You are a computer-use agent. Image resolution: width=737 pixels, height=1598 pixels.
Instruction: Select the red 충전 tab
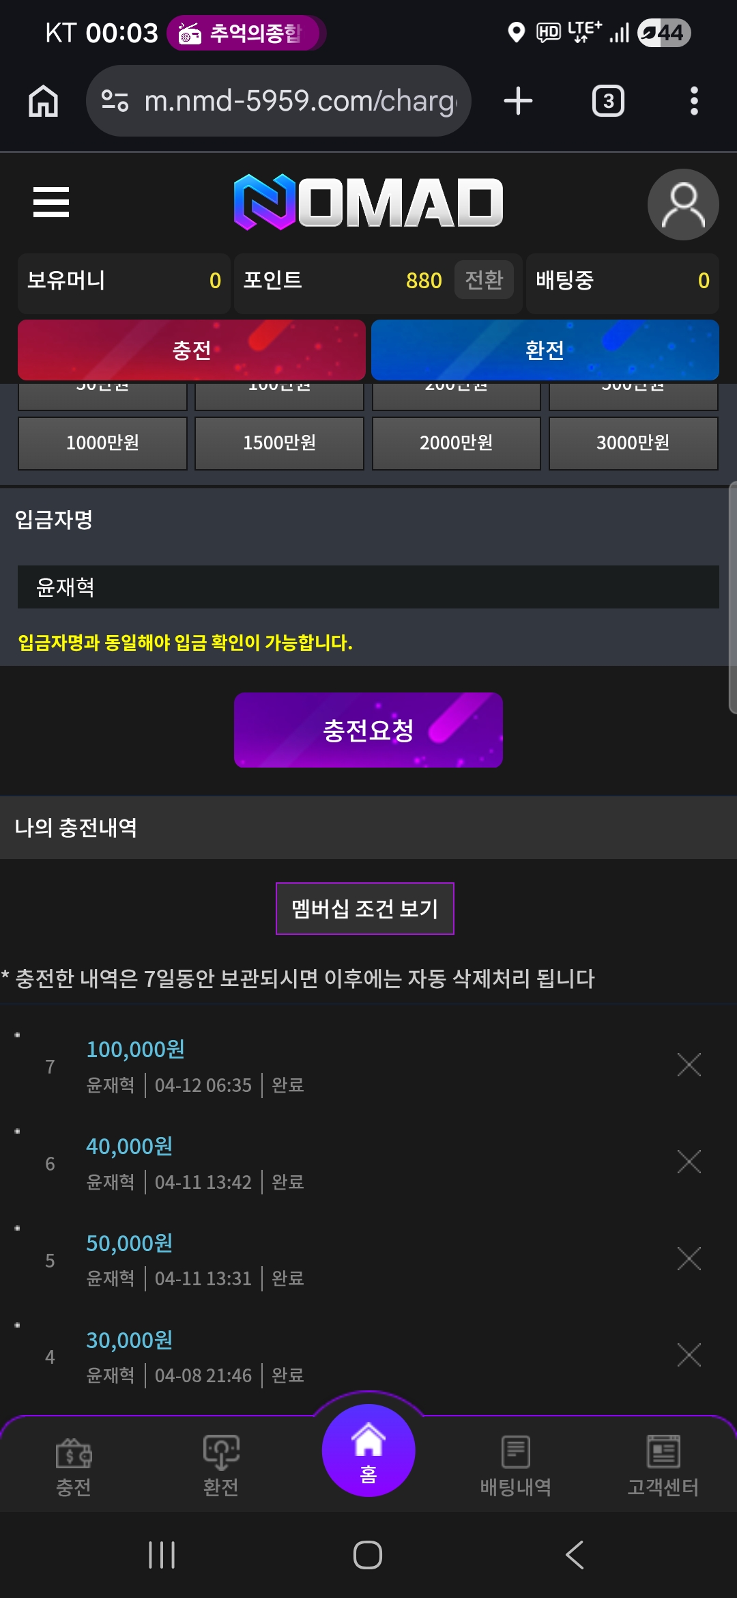192,350
